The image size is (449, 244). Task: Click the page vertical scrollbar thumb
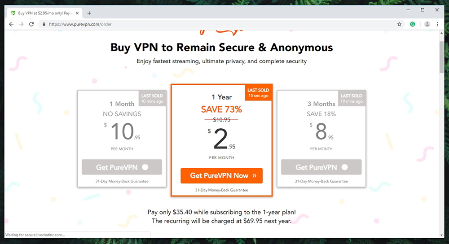(441, 57)
